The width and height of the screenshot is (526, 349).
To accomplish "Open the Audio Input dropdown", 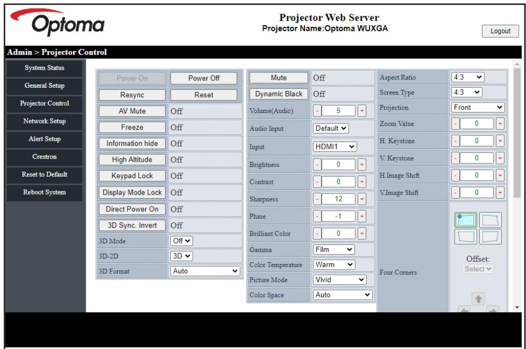I will (x=331, y=128).
